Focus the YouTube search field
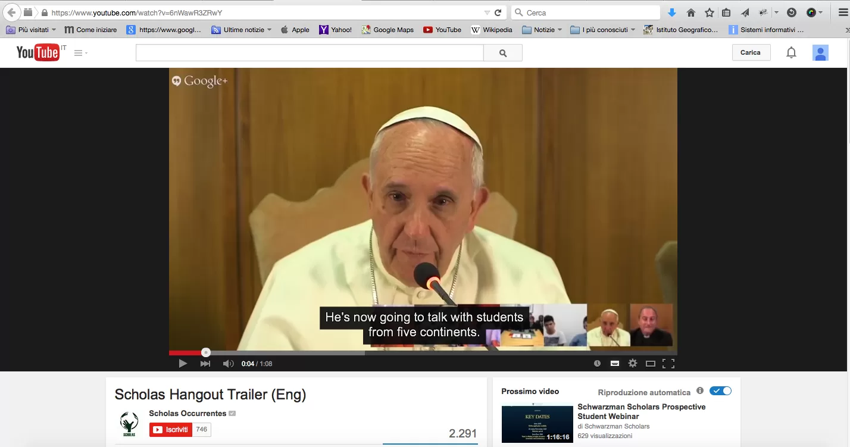850x447 pixels. point(310,53)
